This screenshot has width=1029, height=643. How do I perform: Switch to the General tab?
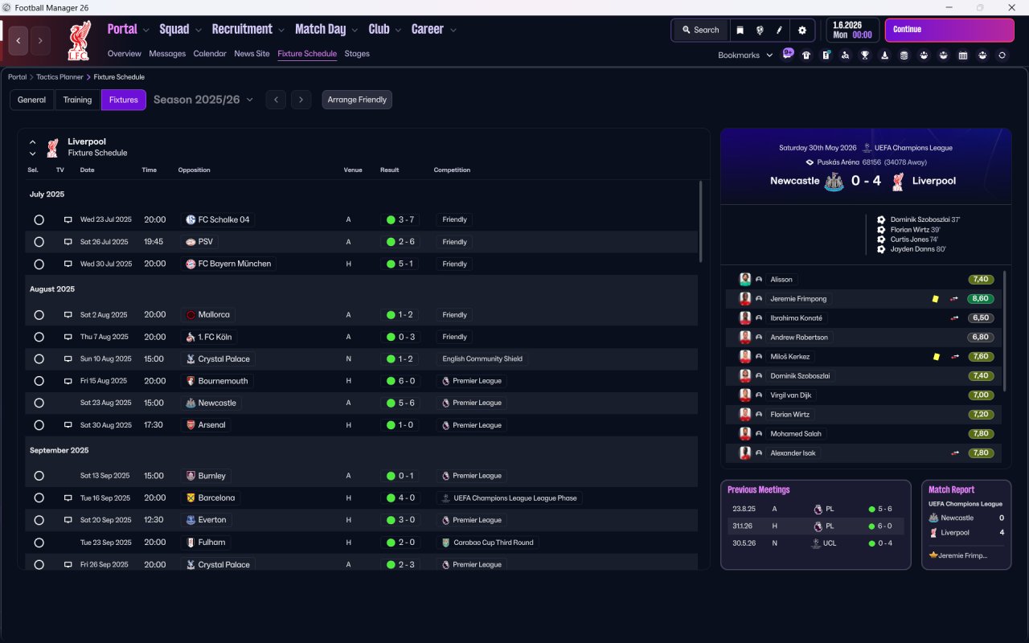click(x=32, y=100)
